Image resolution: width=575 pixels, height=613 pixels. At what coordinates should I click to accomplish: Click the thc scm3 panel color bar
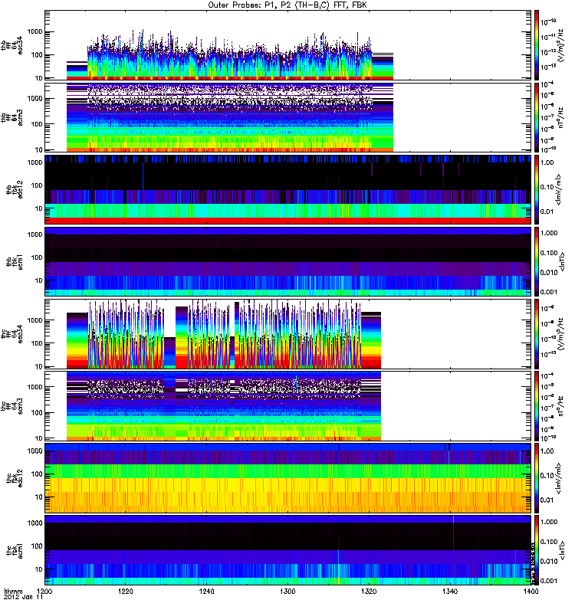(537, 406)
